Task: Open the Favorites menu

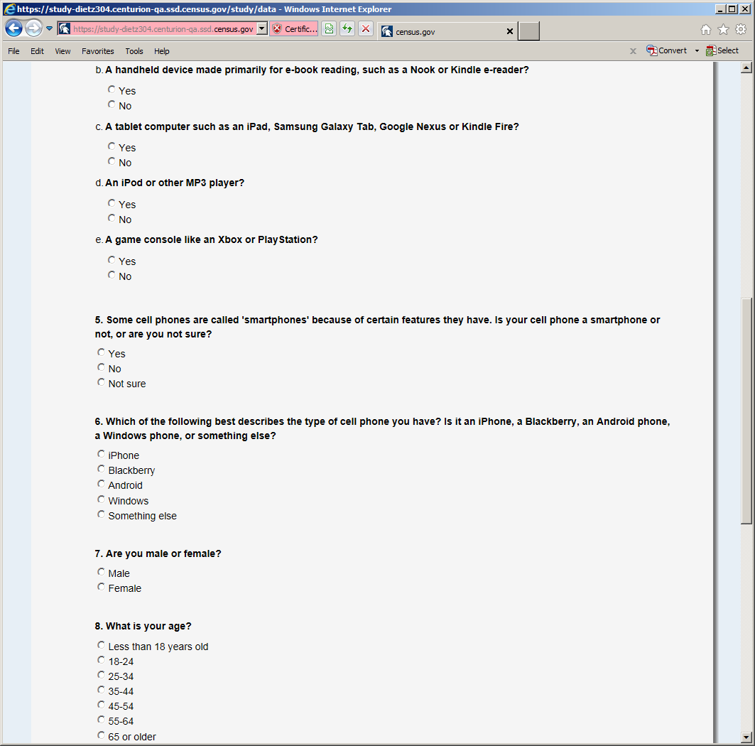Action: (x=97, y=51)
